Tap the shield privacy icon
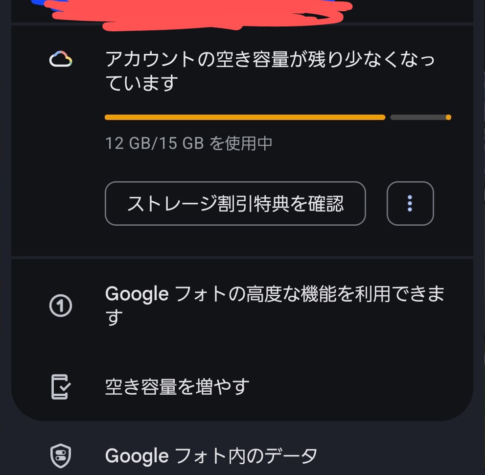The width and height of the screenshot is (485, 475). (61, 456)
